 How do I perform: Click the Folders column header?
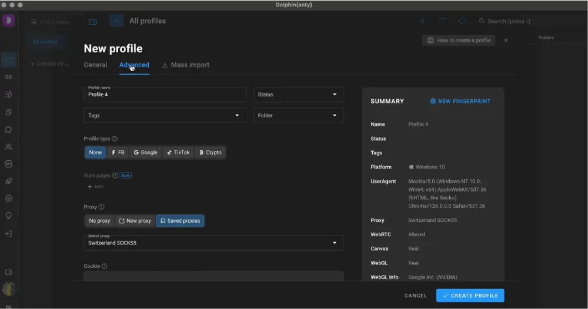[546, 38]
